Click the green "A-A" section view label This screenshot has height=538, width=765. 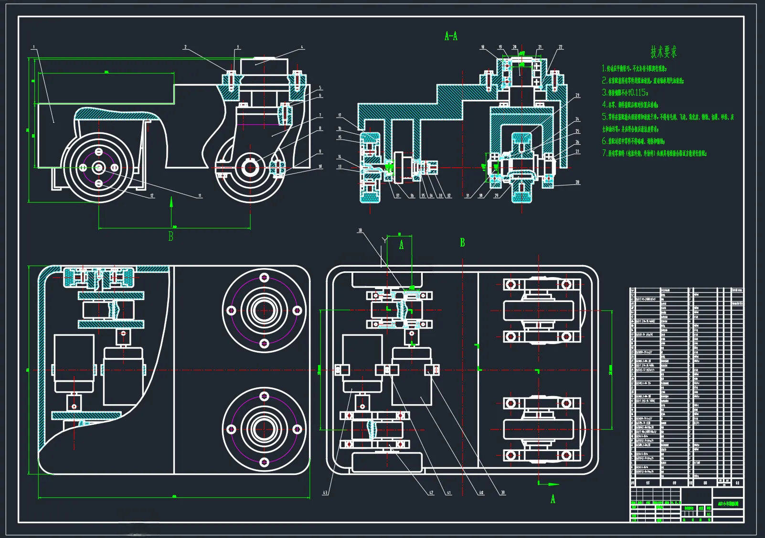coord(451,36)
